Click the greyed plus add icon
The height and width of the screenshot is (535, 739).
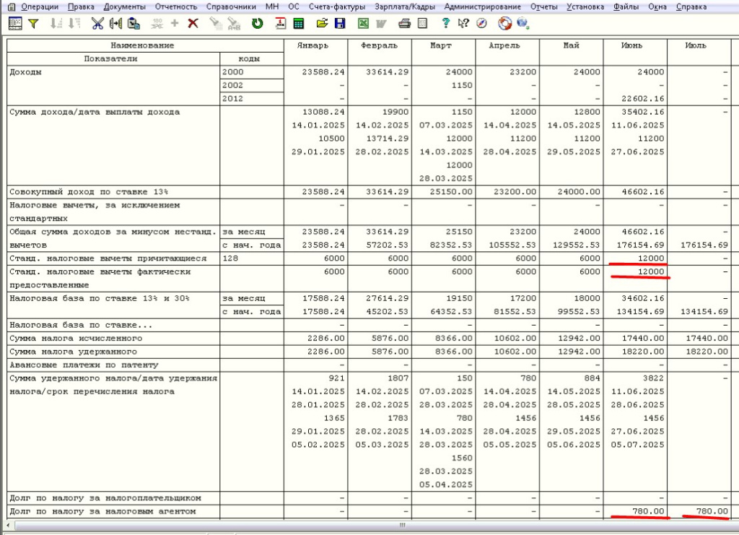(175, 23)
